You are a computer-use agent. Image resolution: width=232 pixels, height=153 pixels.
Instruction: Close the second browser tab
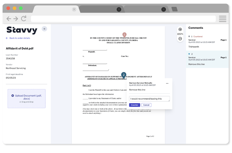pos(119,10)
